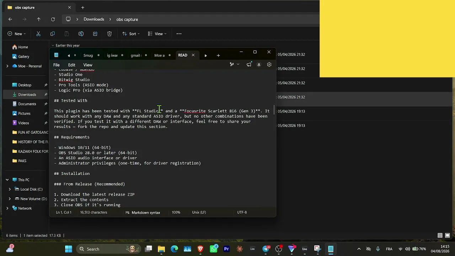
Task: Click the Notepad taskbar icon
Action: (x=331, y=249)
